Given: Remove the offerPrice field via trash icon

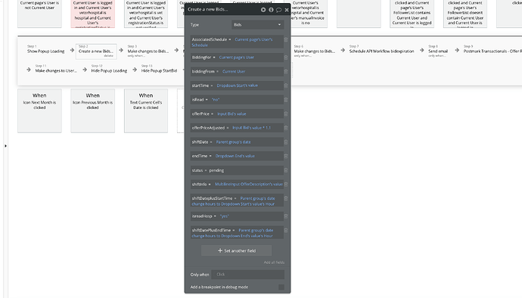Looking at the screenshot, I should pyautogui.click(x=286, y=114).
